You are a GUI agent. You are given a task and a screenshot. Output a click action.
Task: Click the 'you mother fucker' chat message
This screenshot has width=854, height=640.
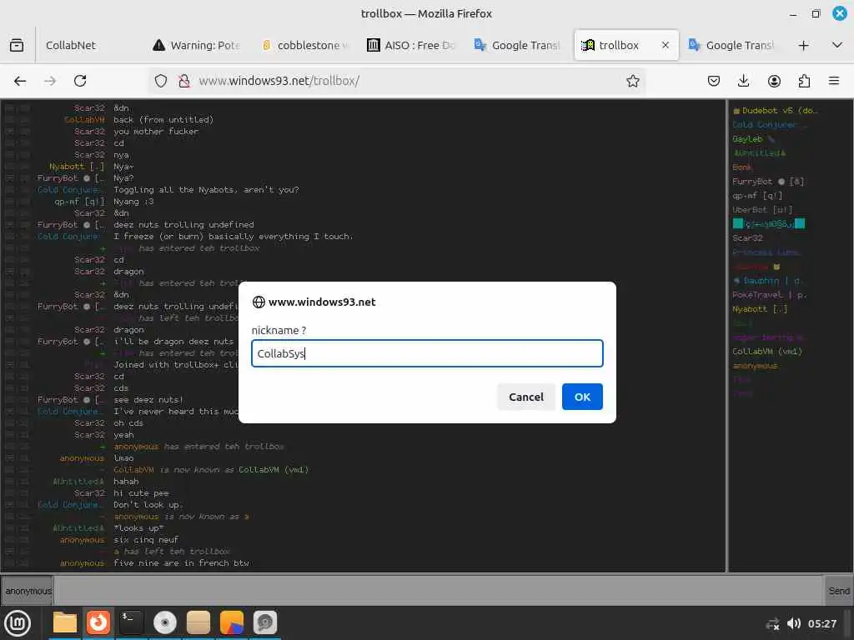pos(156,131)
